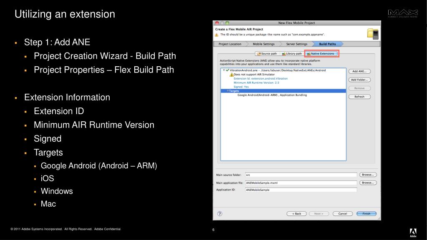Click the 'Project Properties – Flex Build Path' bullet

104,70
